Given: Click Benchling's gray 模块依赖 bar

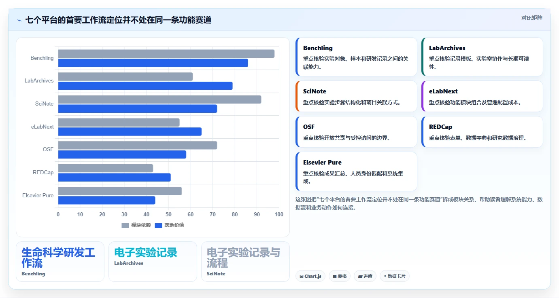Looking at the screenshot, I should (x=166, y=54).
